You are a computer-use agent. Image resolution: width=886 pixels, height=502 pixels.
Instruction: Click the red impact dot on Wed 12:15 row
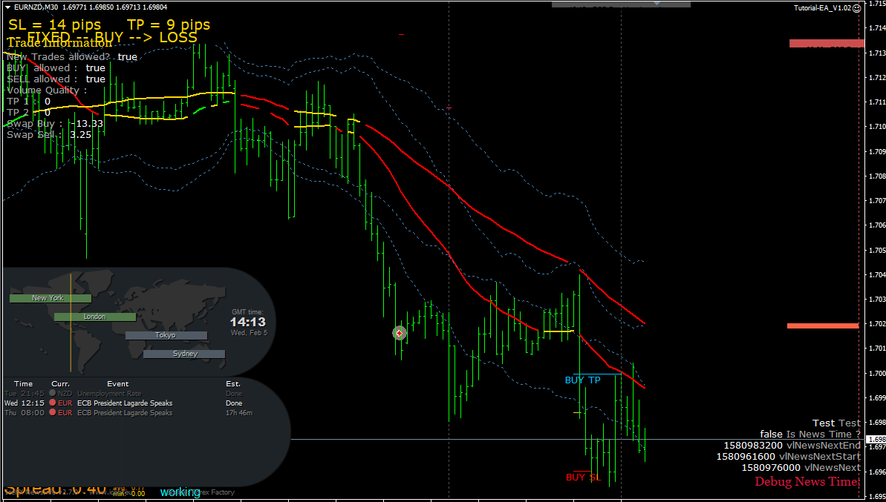(x=53, y=403)
